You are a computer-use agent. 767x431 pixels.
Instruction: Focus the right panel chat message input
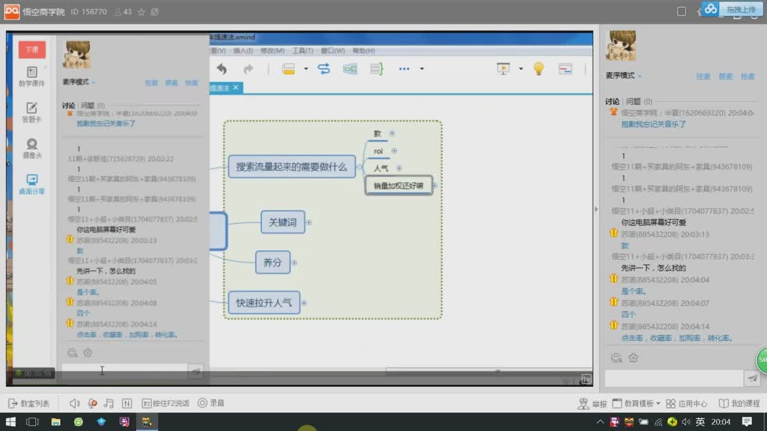coord(674,378)
